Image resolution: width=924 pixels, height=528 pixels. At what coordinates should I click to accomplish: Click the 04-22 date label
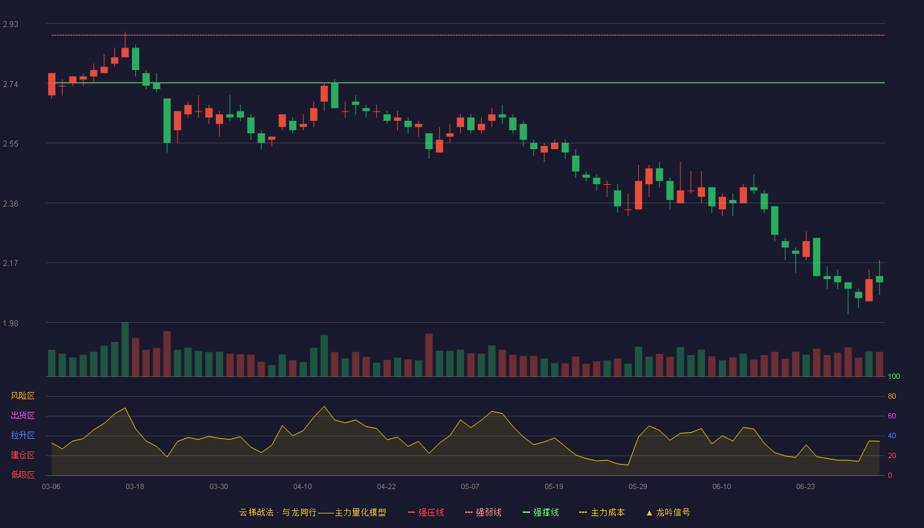pyautogui.click(x=386, y=486)
